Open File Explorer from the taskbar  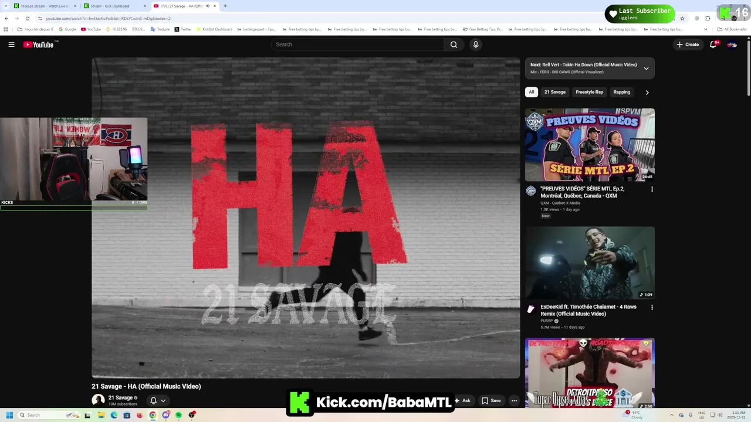click(x=101, y=415)
